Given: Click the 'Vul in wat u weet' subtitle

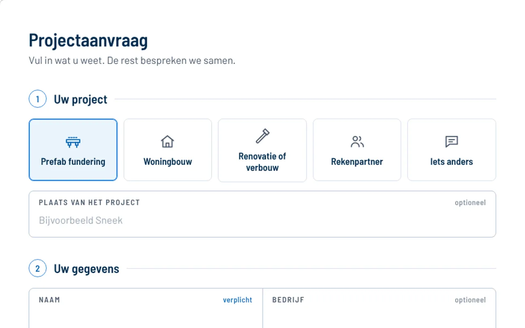Looking at the screenshot, I should pos(132,61).
